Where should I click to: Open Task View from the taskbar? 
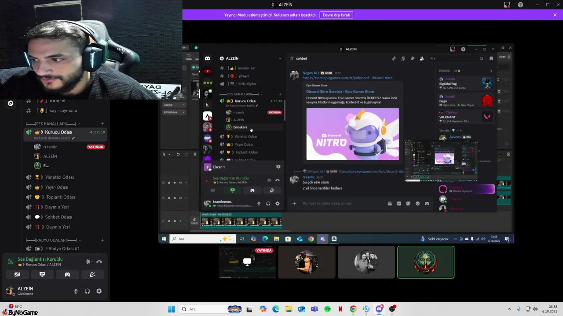tap(250, 309)
